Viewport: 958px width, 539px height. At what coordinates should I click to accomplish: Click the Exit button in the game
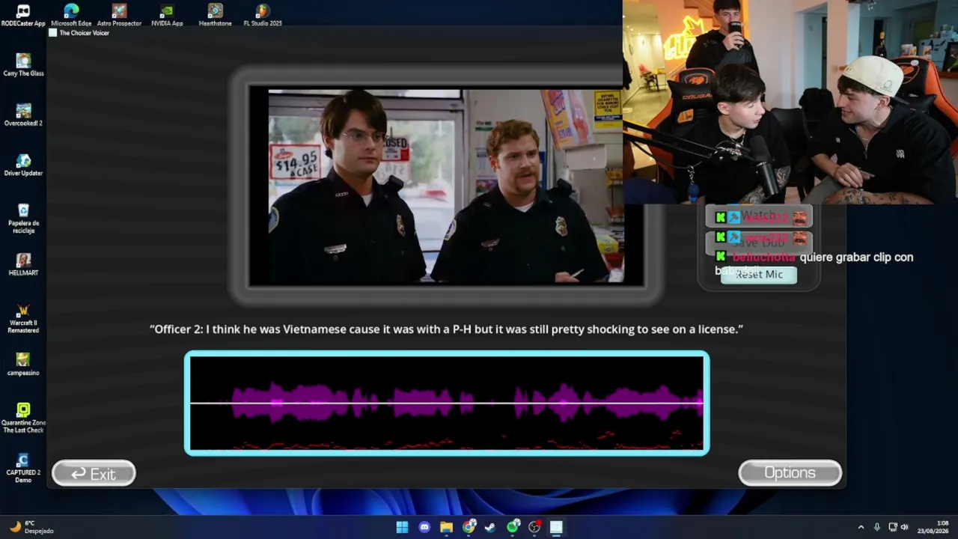(x=94, y=473)
